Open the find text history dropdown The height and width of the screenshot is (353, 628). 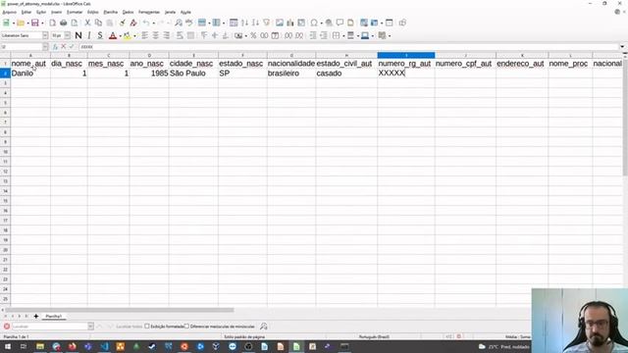[91, 327]
